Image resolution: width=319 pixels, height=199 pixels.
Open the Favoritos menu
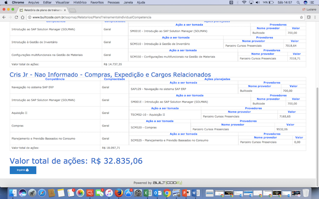coord(97,2)
